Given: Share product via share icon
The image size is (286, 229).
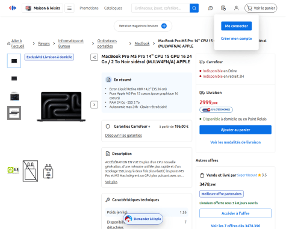Looking at the screenshot, I should [94, 57].
